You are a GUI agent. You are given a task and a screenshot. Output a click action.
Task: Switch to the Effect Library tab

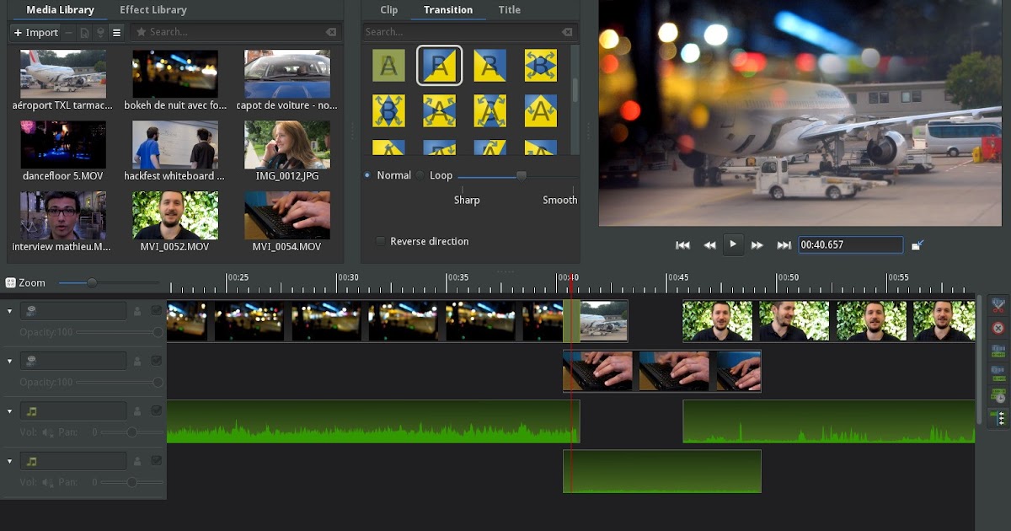click(153, 10)
